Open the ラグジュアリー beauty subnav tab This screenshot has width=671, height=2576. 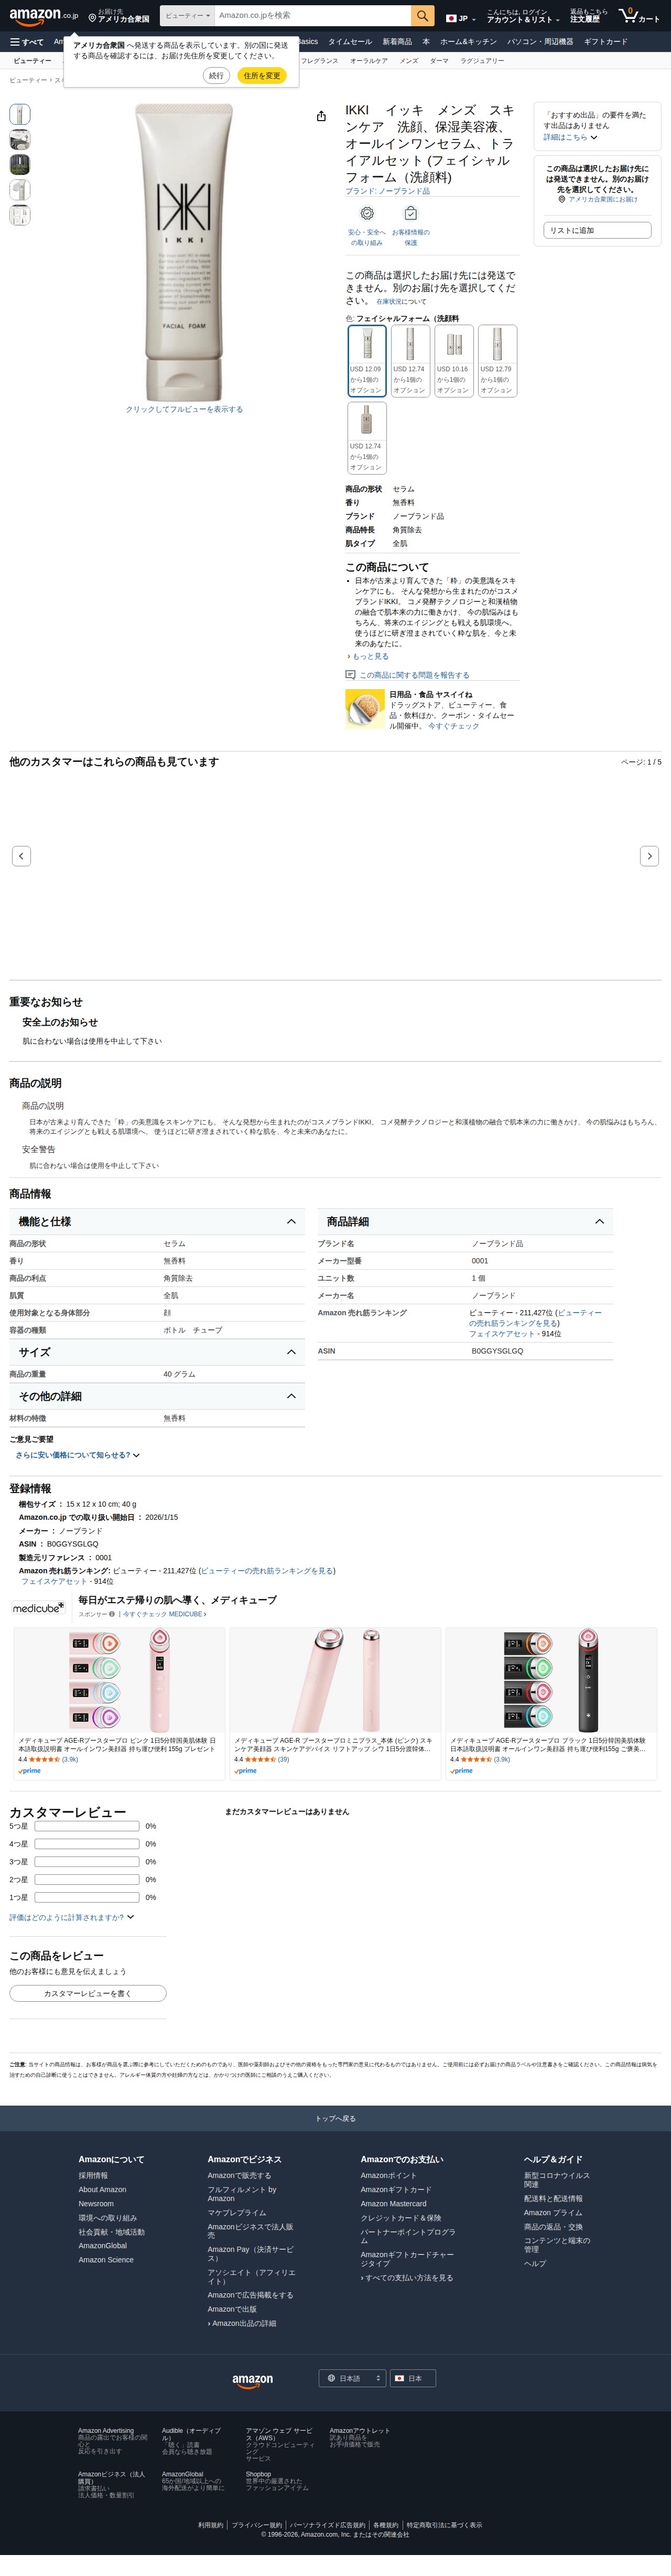point(482,61)
